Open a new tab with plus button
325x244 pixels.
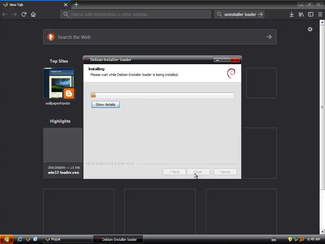pos(76,4)
